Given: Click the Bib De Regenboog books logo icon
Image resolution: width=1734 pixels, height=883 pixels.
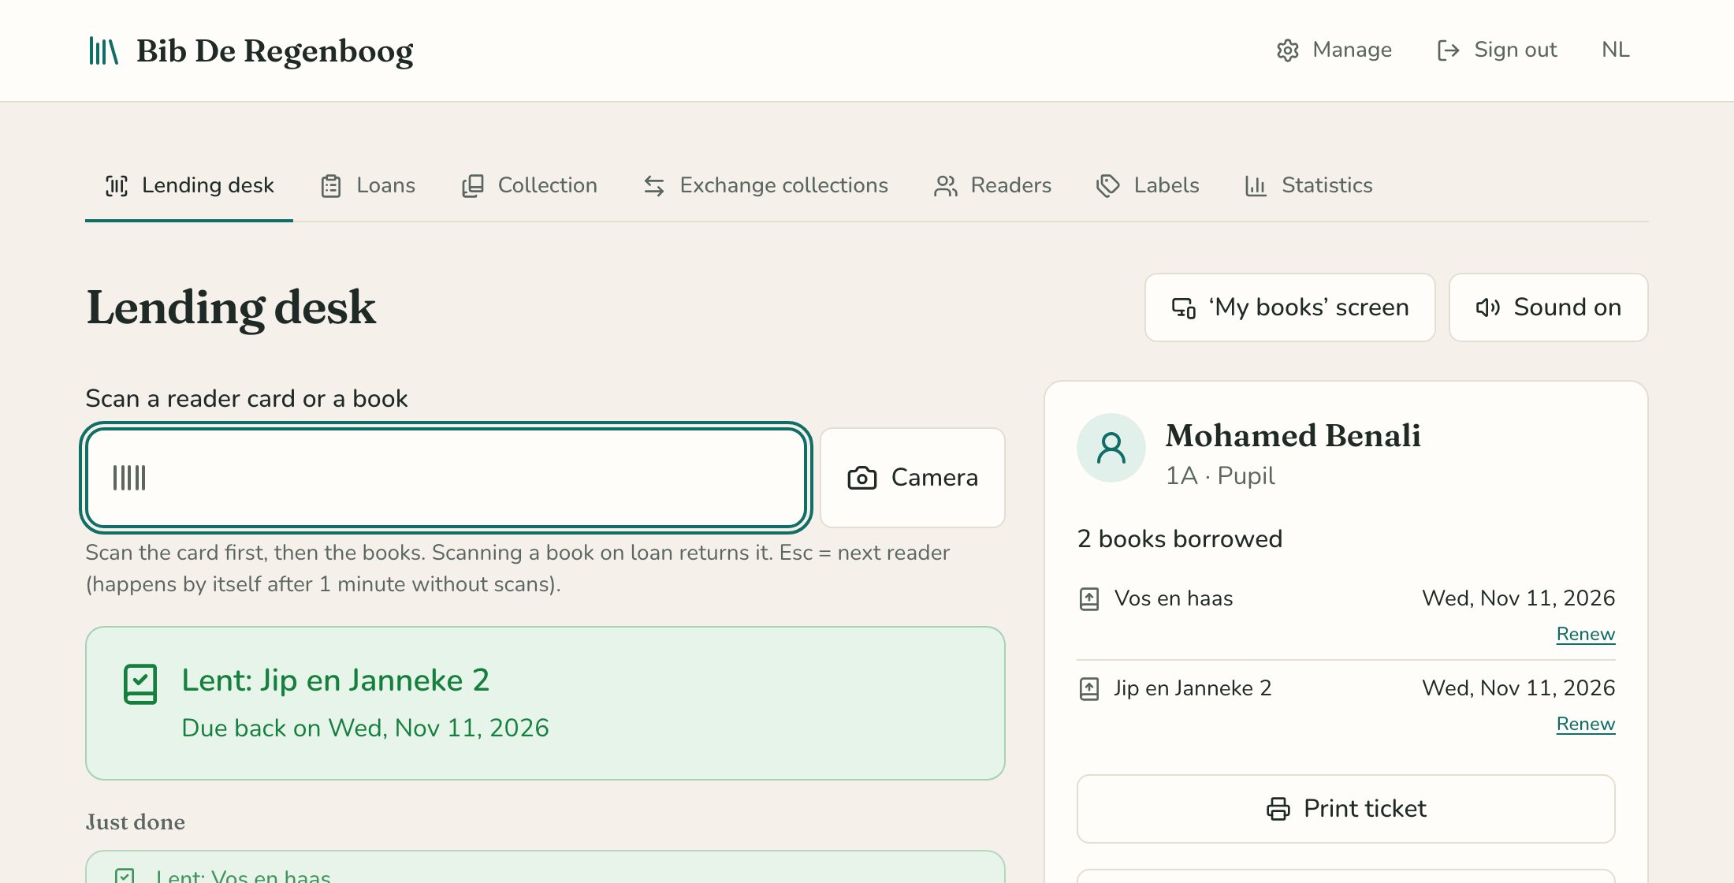Looking at the screenshot, I should click(103, 50).
